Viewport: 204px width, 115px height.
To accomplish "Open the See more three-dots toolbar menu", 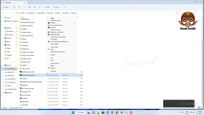I will point(65,7).
